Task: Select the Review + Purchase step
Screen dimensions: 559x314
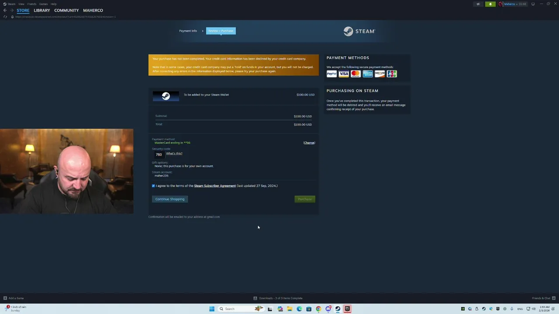Action: tap(221, 31)
